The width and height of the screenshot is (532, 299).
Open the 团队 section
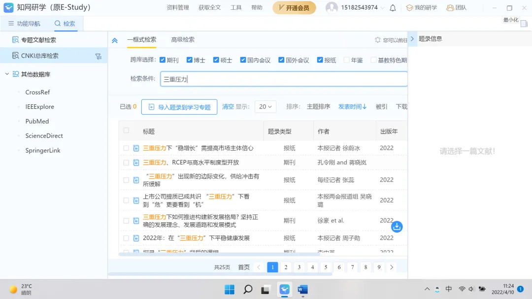coord(456,7)
